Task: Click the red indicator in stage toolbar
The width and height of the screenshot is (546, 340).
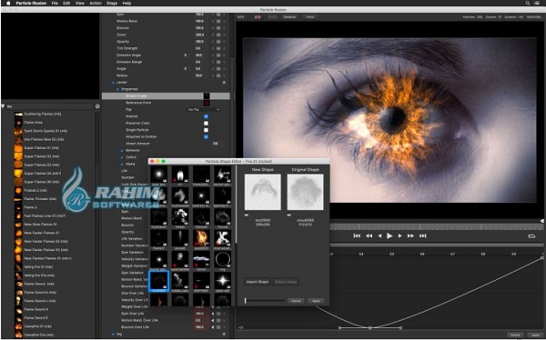Action: [x=258, y=17]
